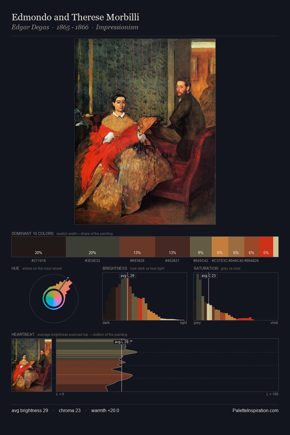Click the title "Edmondo and Therese Morbilli"
The image size is (290, 435).
click(x=75, y=17)
